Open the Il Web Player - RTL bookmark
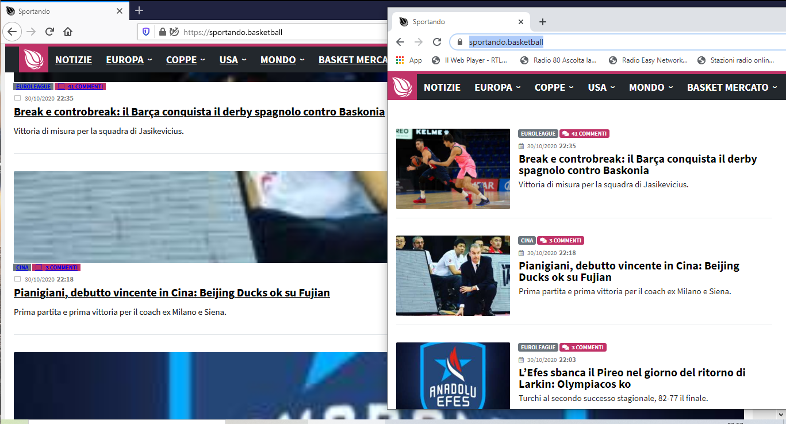 tap(470, 60)
